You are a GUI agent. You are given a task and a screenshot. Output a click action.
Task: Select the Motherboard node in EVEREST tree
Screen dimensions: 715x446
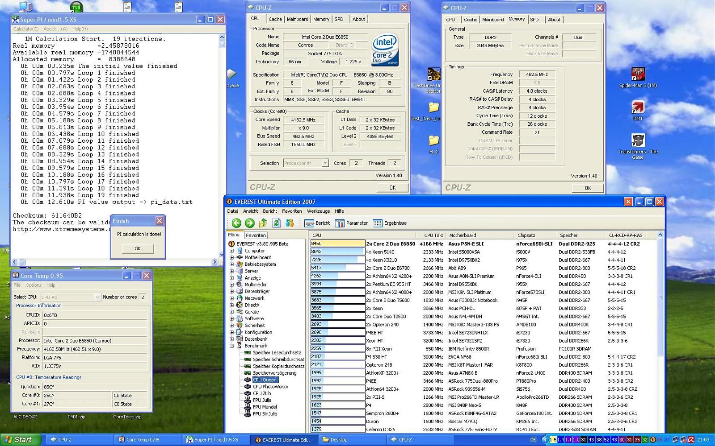(x=258, y=257)
